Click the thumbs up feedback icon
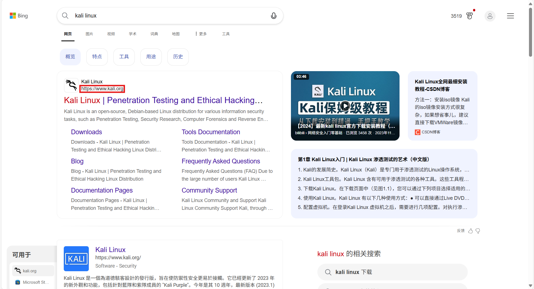 click(471, 231)
